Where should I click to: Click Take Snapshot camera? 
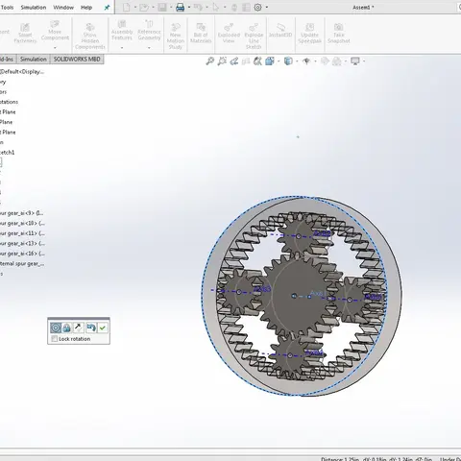coord(339,34)
